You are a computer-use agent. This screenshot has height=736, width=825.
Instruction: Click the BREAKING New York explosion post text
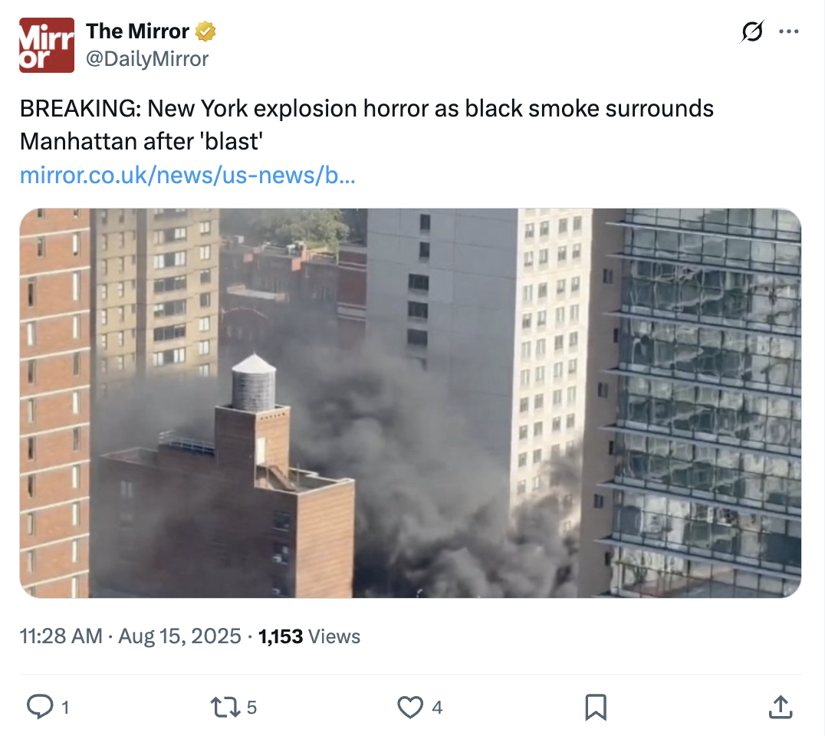click(x=366, y=125)
